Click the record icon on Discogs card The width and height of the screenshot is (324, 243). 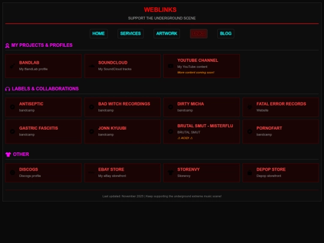(13, 173)
